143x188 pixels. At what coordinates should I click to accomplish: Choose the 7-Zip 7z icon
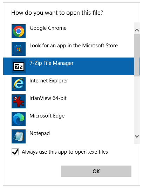click(x=19, y=66)
